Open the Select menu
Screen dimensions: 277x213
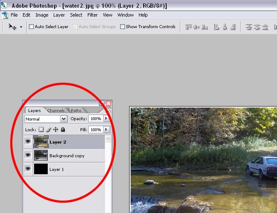tap(76, 15)
